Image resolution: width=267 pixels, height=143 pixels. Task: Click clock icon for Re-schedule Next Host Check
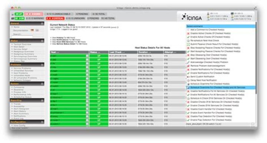188,41
